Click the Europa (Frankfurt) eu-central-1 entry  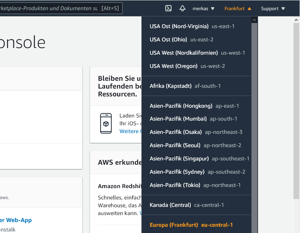(191, 225)
